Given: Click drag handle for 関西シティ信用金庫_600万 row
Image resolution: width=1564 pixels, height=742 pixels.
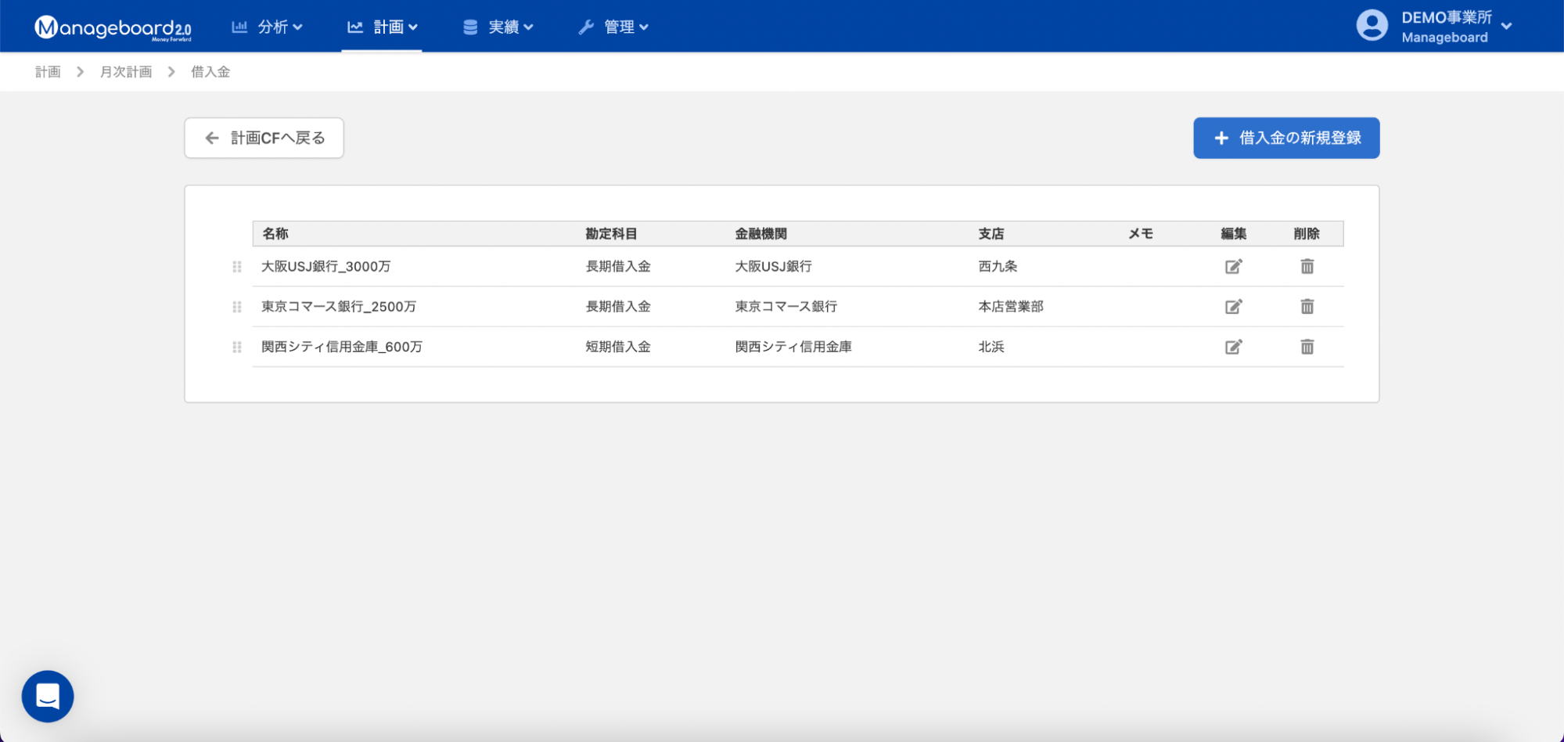Looking at the screenshot, I should pos(237,347).
